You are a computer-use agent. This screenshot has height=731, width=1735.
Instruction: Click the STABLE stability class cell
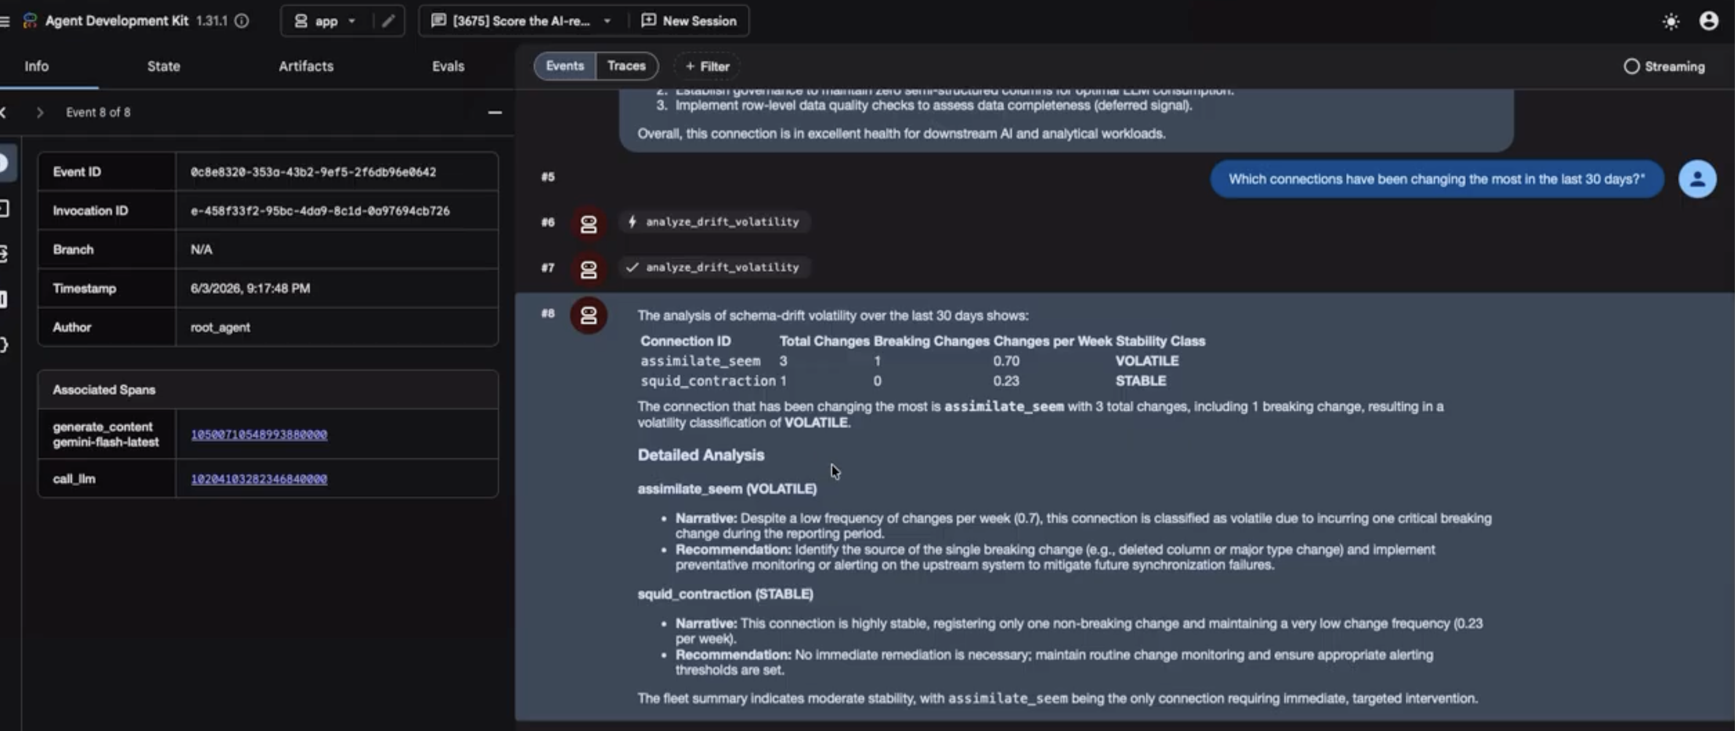tap(1140, 381)
